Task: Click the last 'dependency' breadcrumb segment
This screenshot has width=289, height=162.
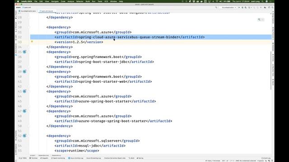Action: (56, 155)
